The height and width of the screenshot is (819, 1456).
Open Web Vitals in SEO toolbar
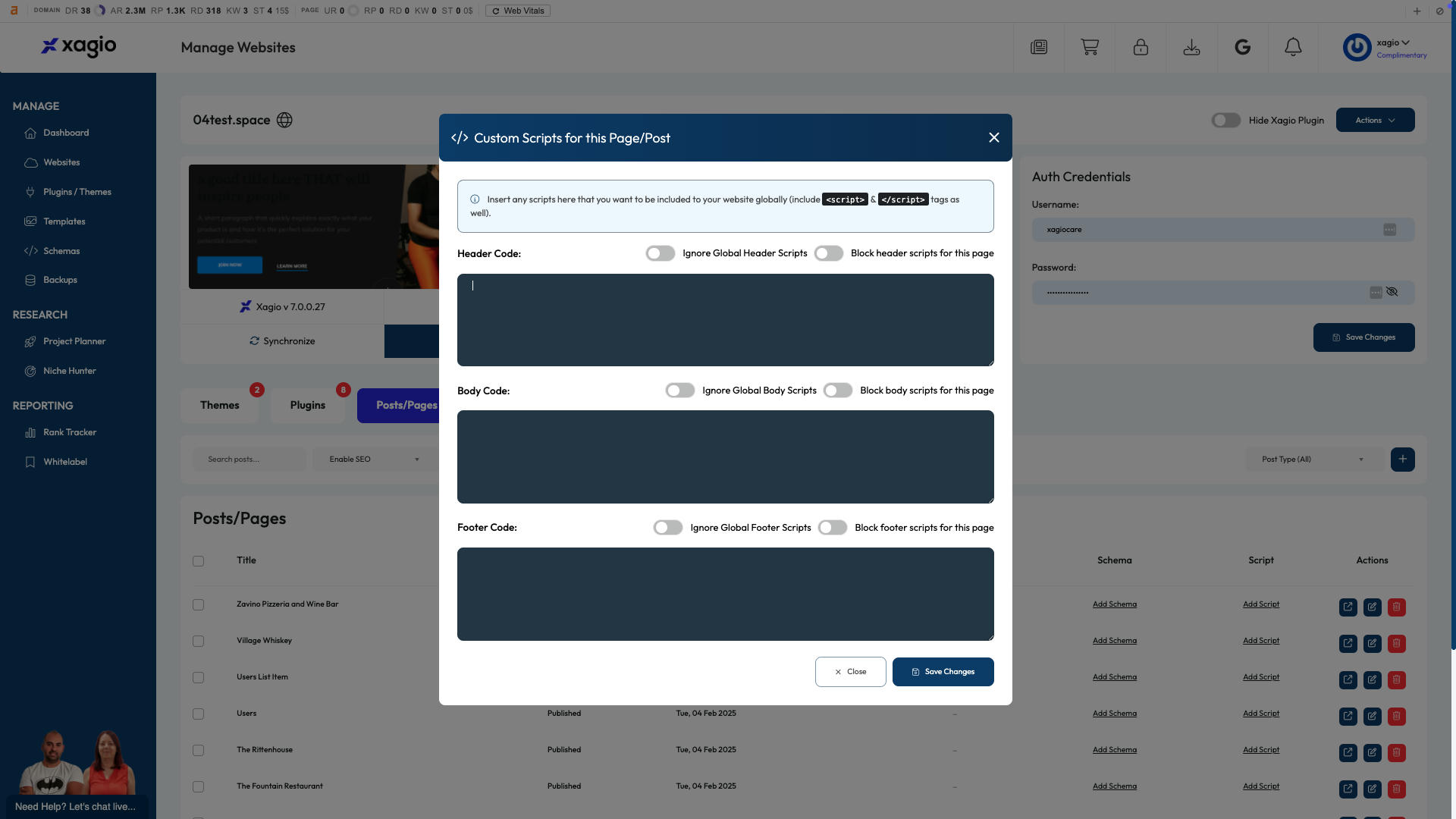click(x=518, y=11)
